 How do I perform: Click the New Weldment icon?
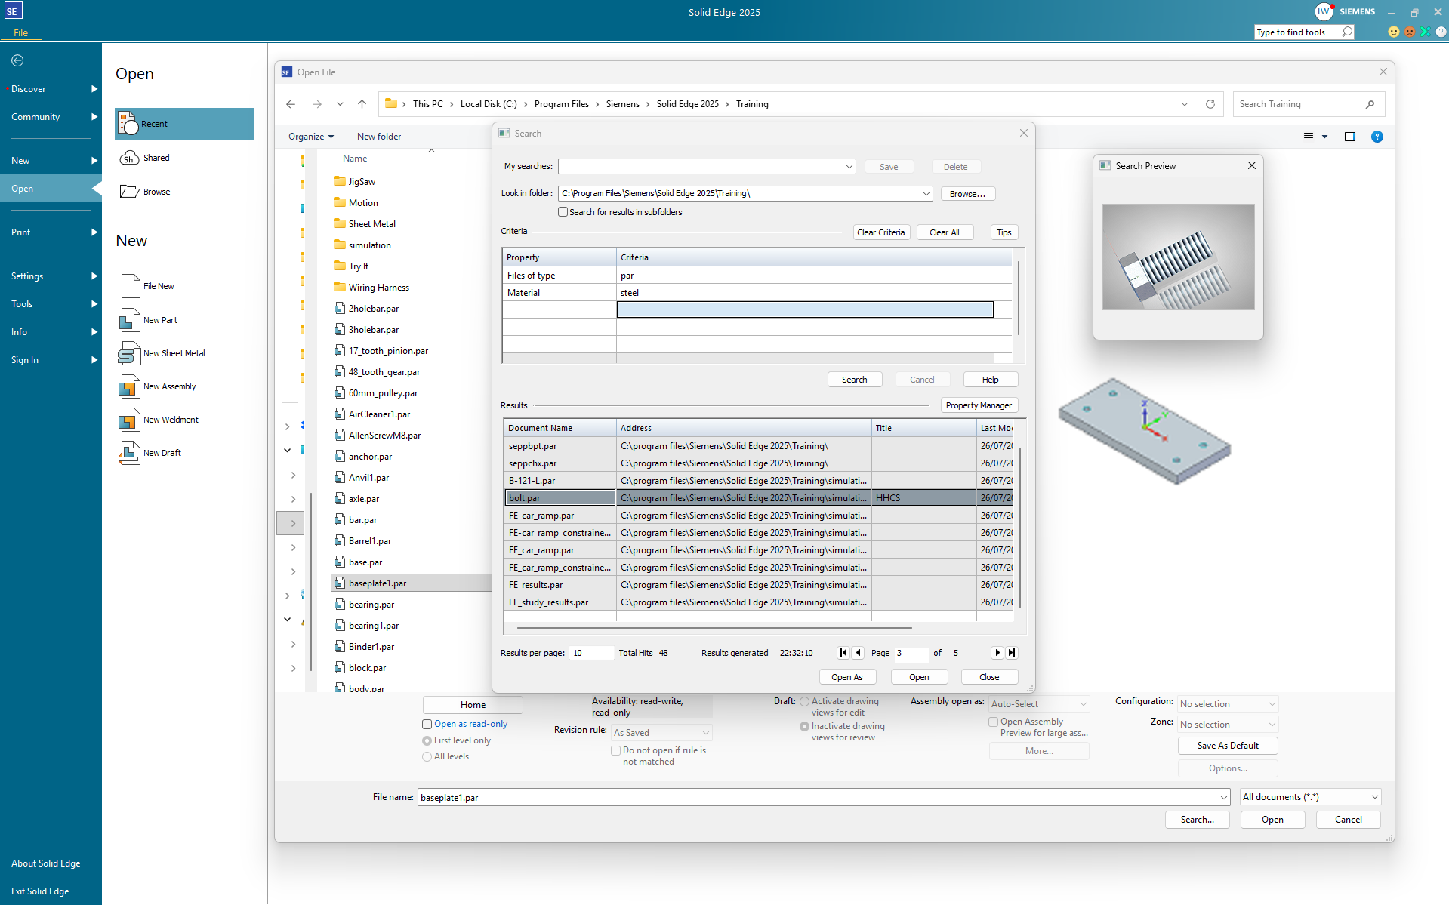pos(129,420)
